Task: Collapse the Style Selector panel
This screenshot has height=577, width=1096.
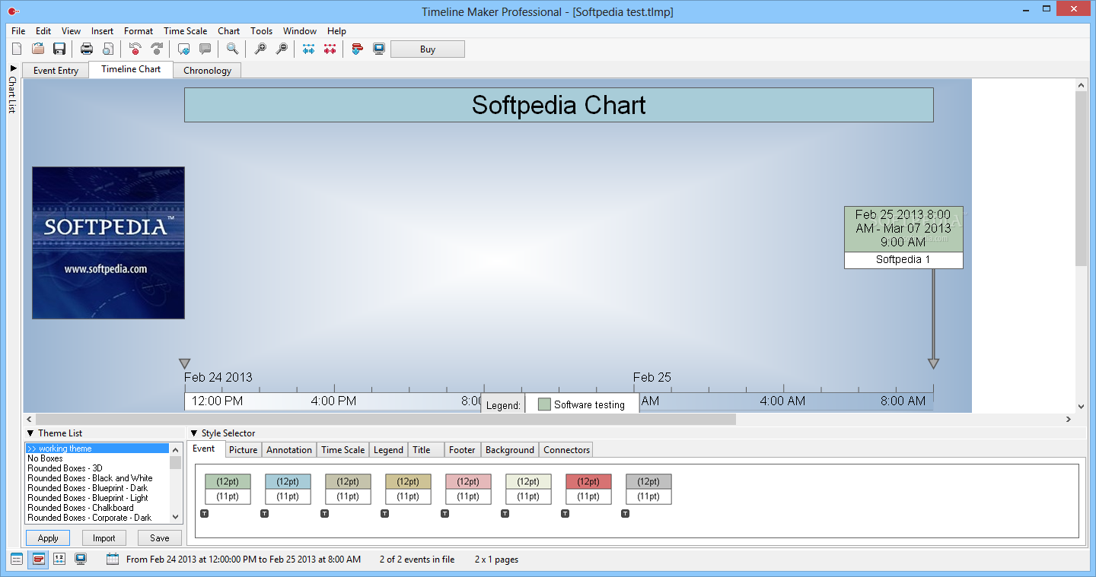Action: click(x=193, y=433)
